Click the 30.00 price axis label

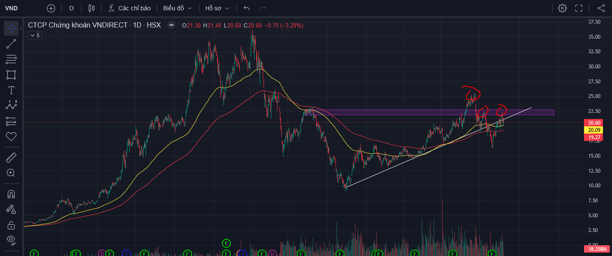point(594,67)
